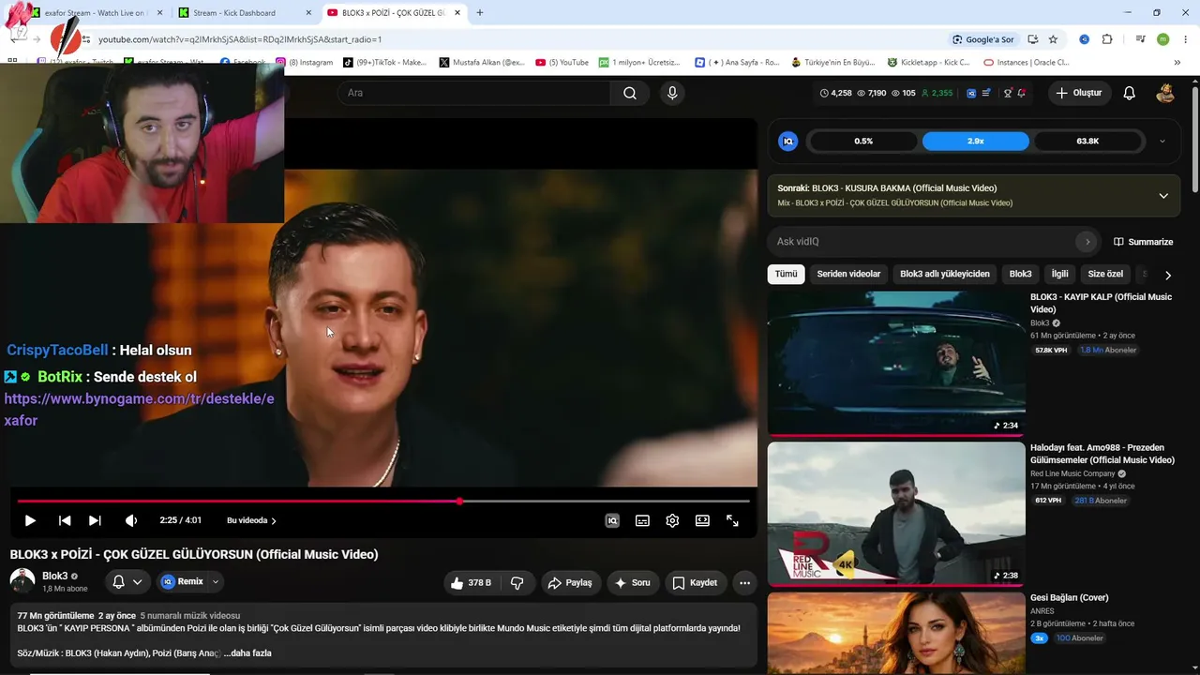Click the Summarize button
The width and height of the screenshot is (1200, 675).
click(x=1143, y=242)
